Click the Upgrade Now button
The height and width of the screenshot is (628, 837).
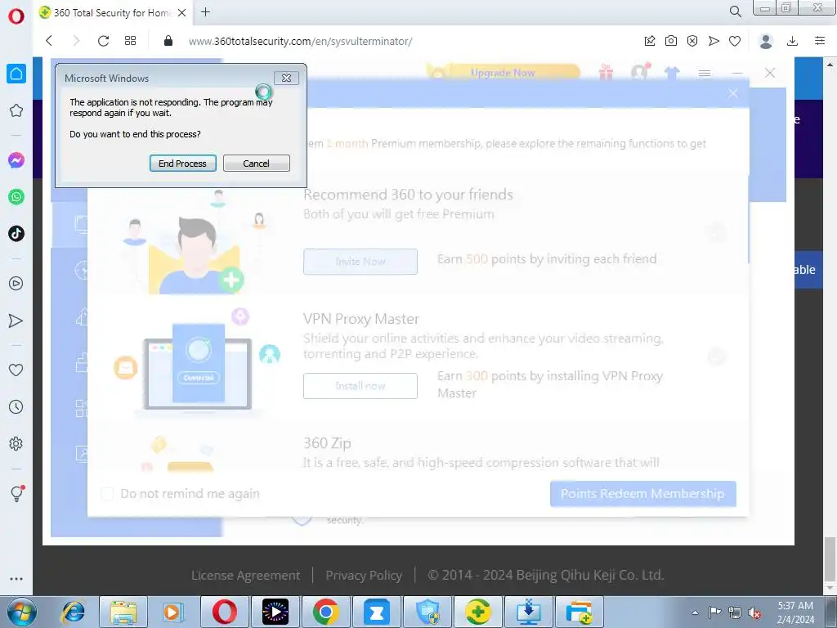tap(503, 73)
